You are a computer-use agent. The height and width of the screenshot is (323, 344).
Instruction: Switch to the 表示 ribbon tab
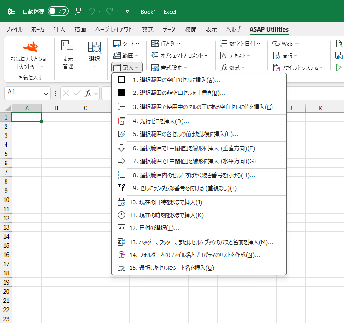[211, 29]
